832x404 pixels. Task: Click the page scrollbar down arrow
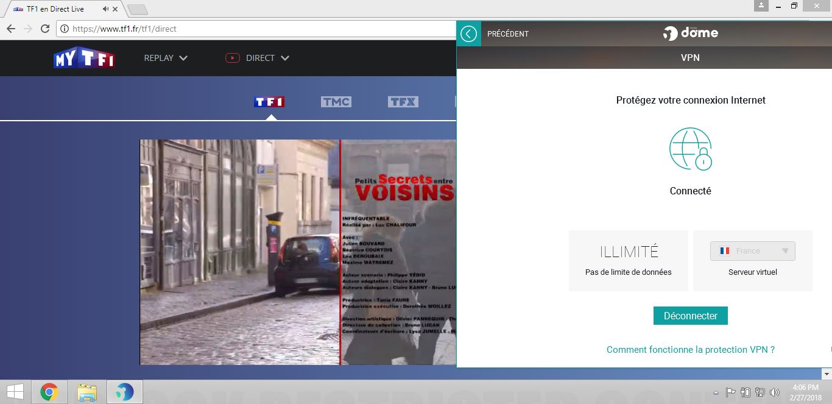tap(827, 374)
